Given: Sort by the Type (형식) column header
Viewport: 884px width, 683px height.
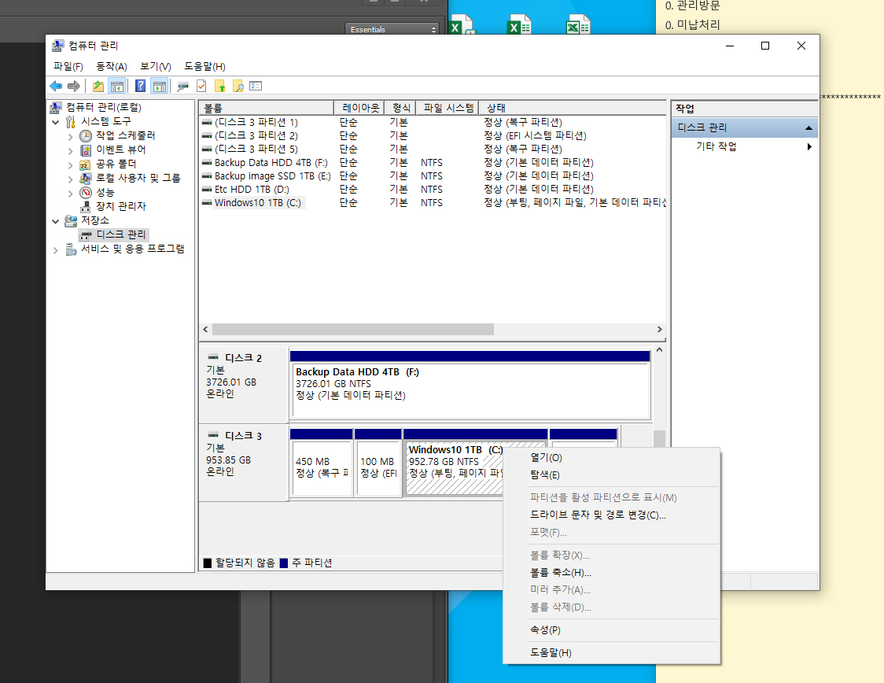Looking at the screenshot, I should coord(400,108).
